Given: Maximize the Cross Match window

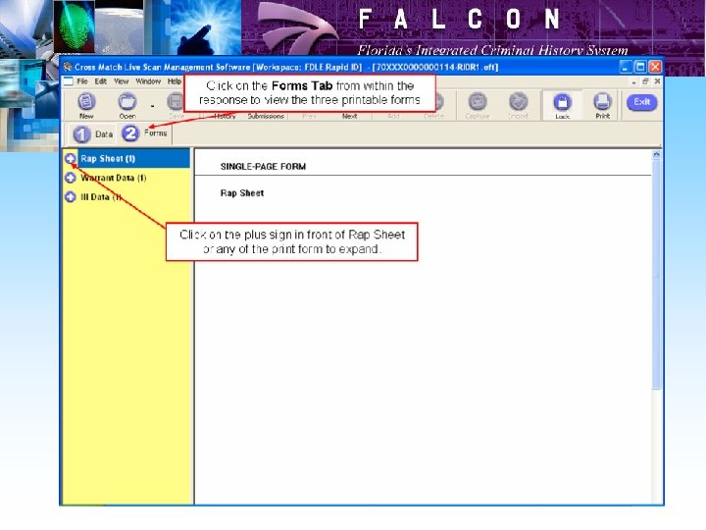Looking at the screenshot, I should tap(639, 67).
